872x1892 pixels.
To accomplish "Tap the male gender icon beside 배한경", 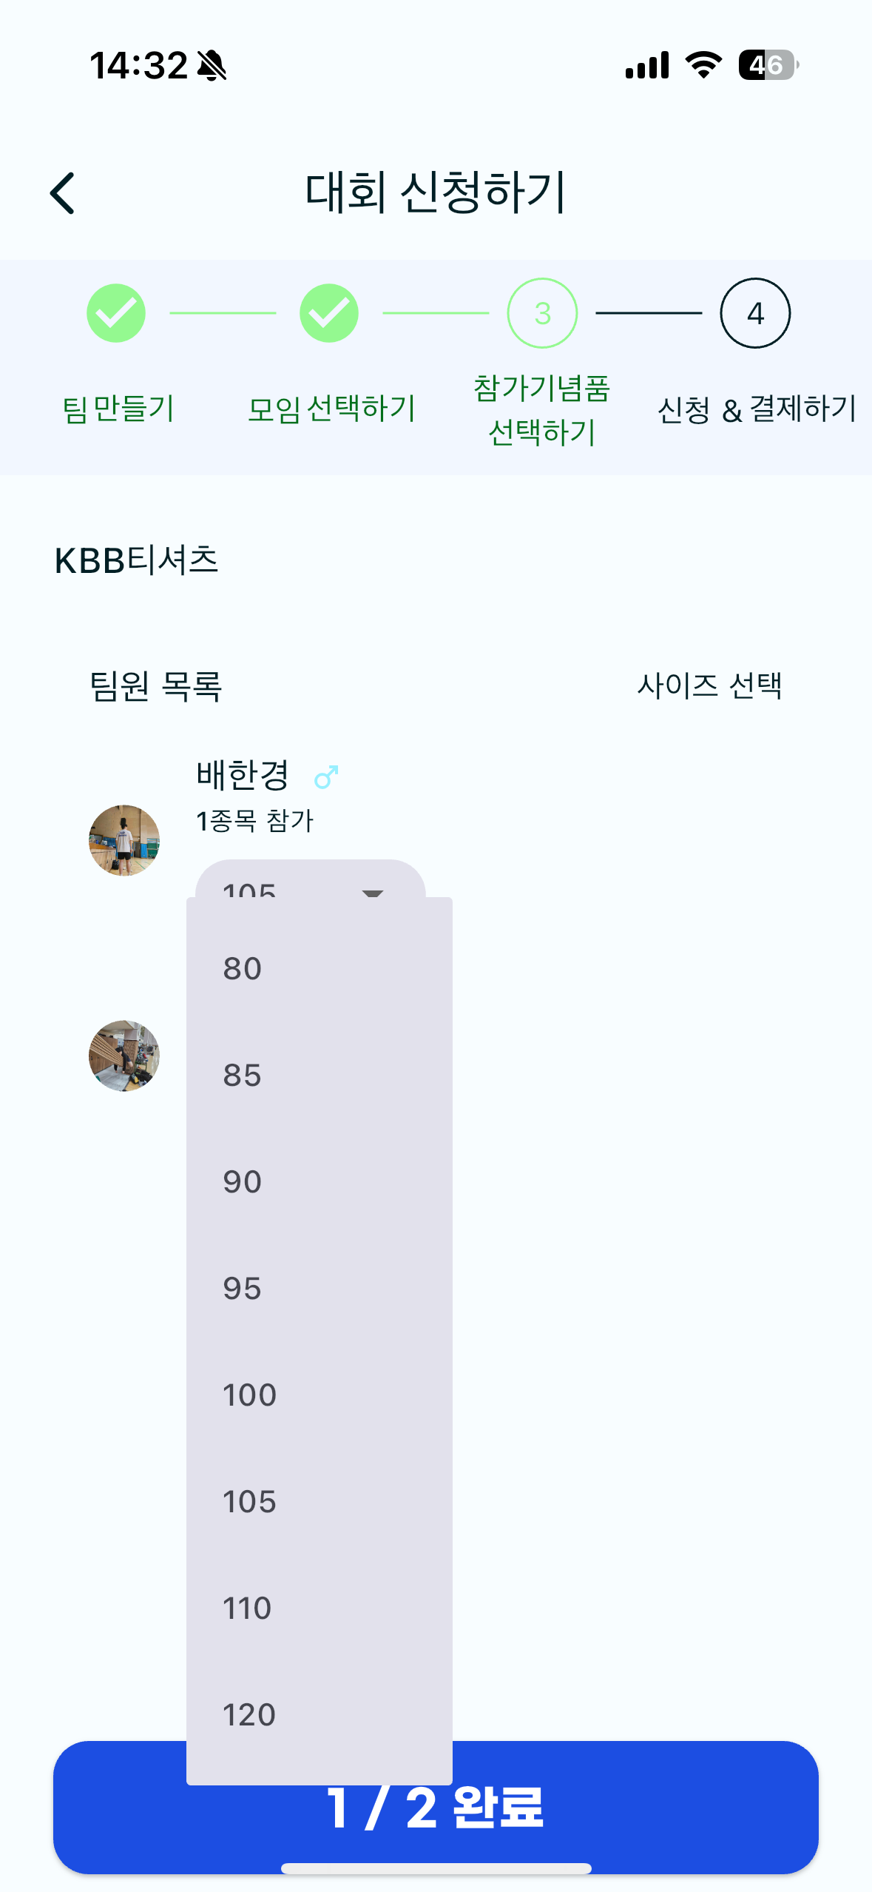I will 326,776.
